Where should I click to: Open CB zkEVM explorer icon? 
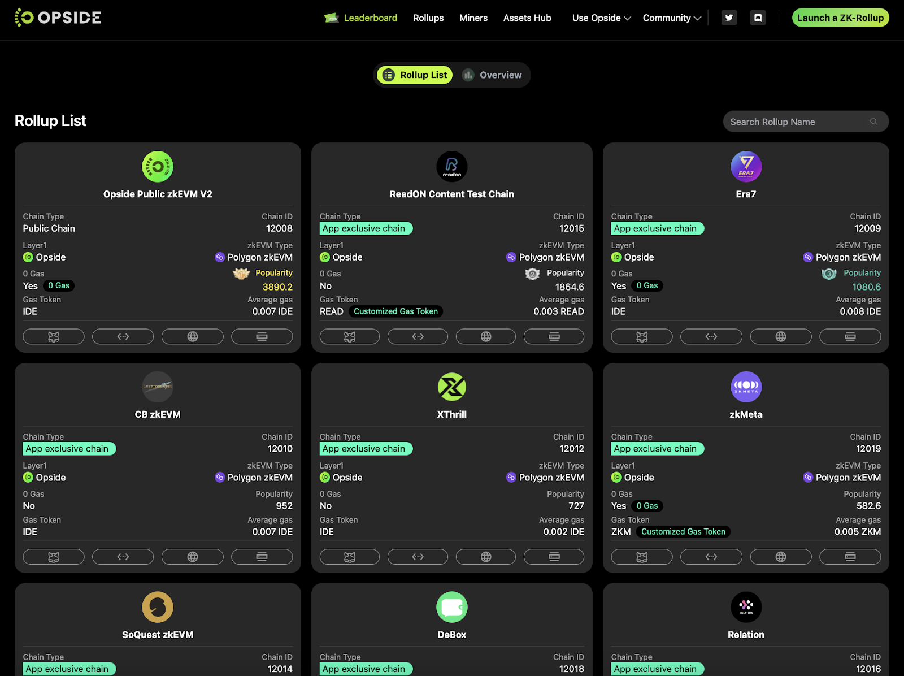click(x=262, y=557)
